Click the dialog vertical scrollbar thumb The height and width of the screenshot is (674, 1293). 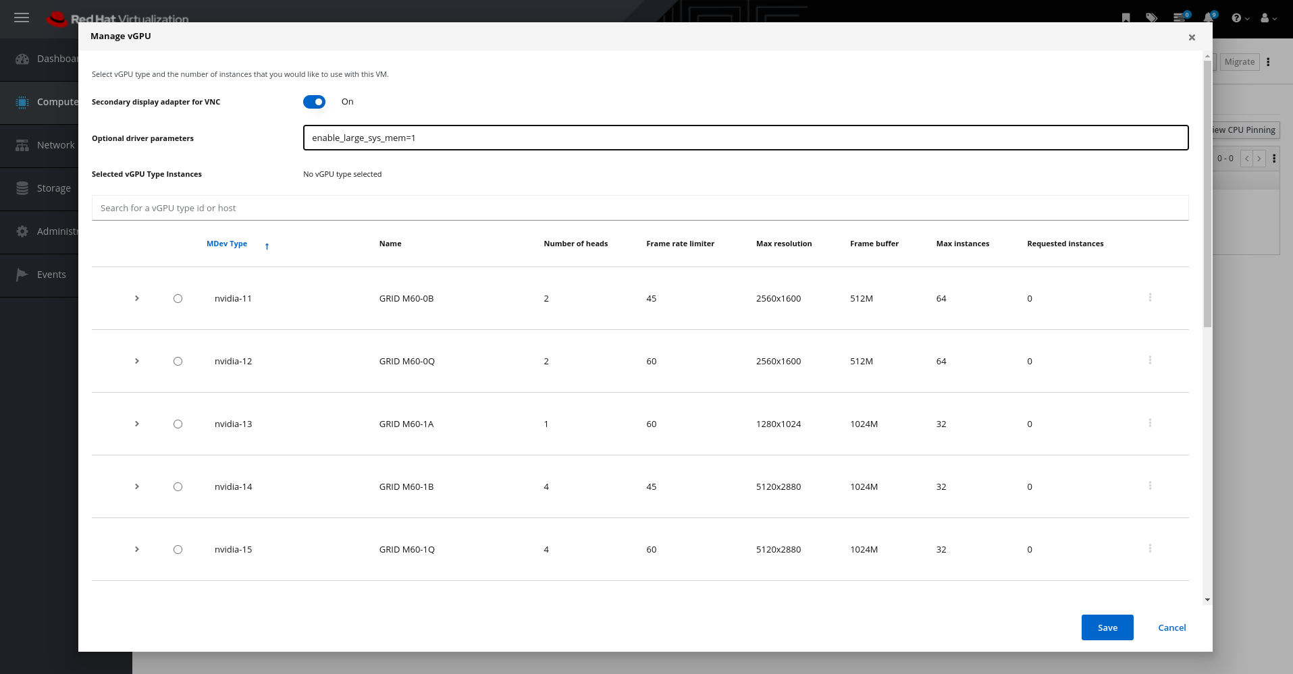(1207, 193)
